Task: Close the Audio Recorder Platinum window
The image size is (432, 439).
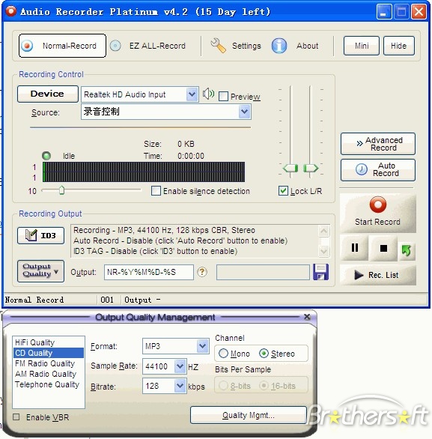Action: (419, 12)
